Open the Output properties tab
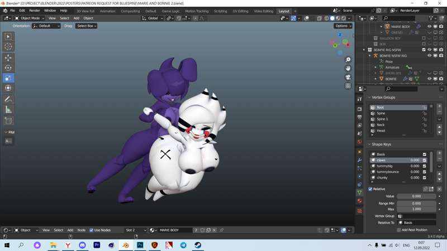The image size is (447, 251). [x=359, y=117]
